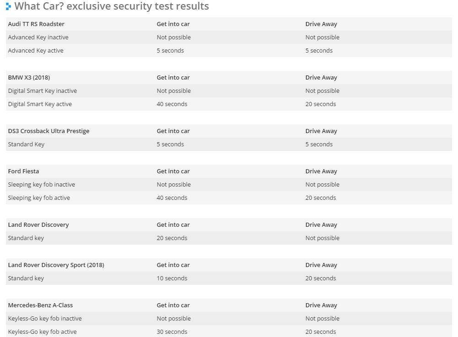The width and height of the screenshot is (458, 337).
Task: Click the blue icon beside the heading
Action: (9, 6)
